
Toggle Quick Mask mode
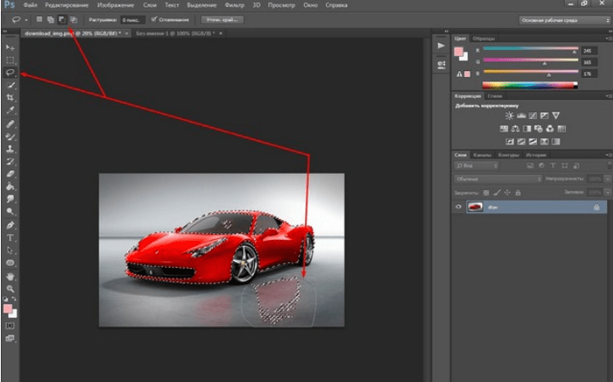[x=10, y=325]
